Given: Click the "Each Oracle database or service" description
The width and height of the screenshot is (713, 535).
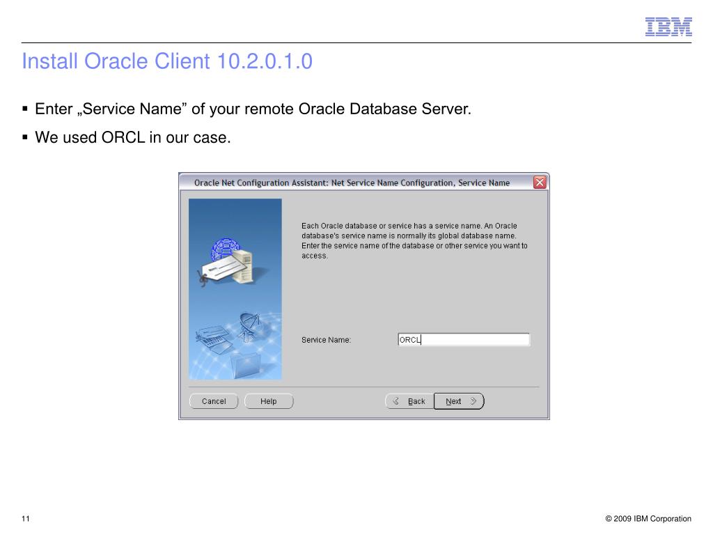Looking at the screenshot, I should tap(414, 240).
